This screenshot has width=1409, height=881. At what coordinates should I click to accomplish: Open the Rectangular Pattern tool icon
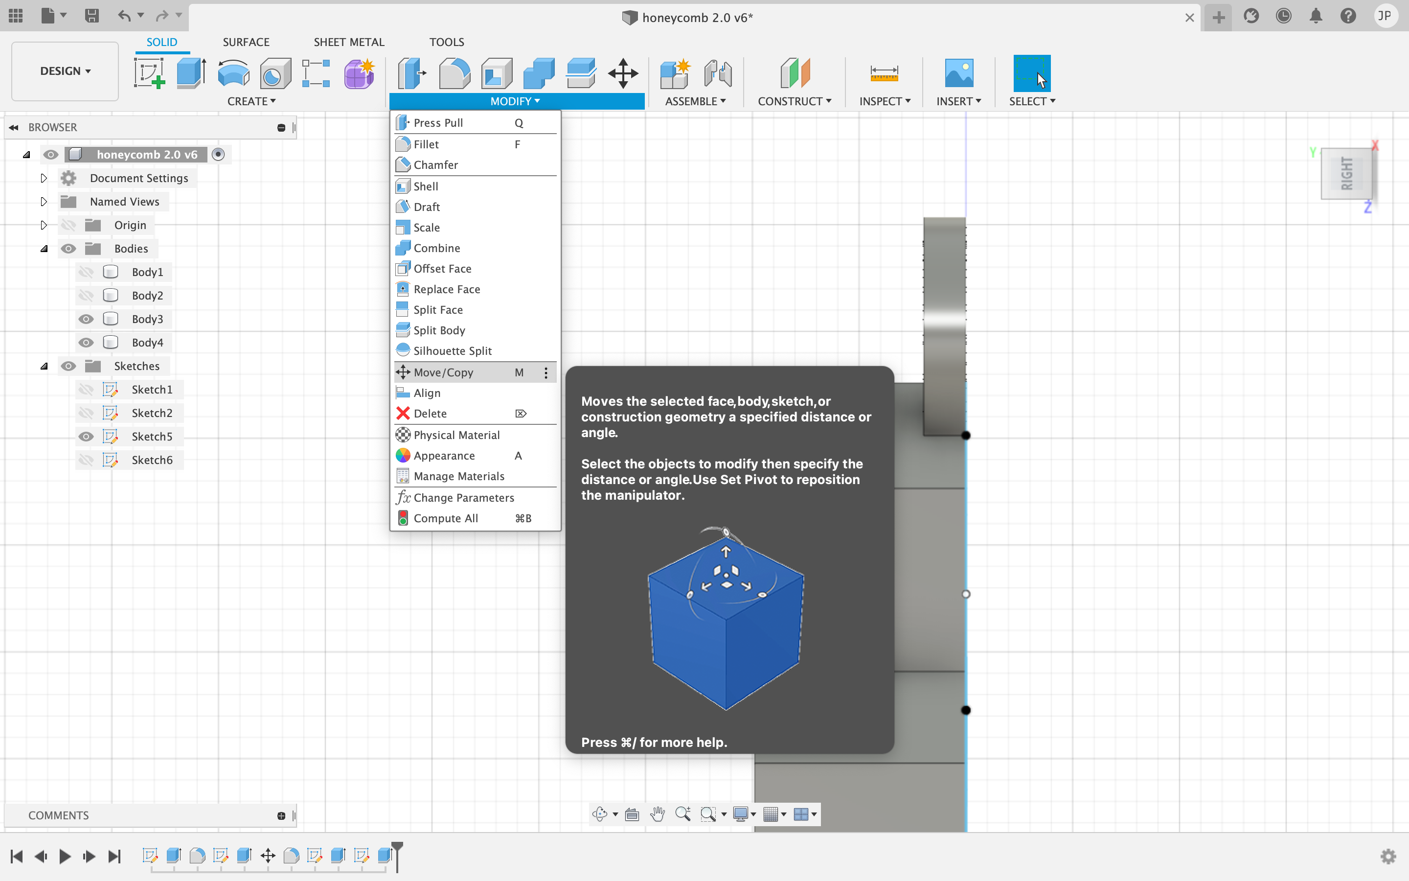pyautogui.click(x=316, y=74)
